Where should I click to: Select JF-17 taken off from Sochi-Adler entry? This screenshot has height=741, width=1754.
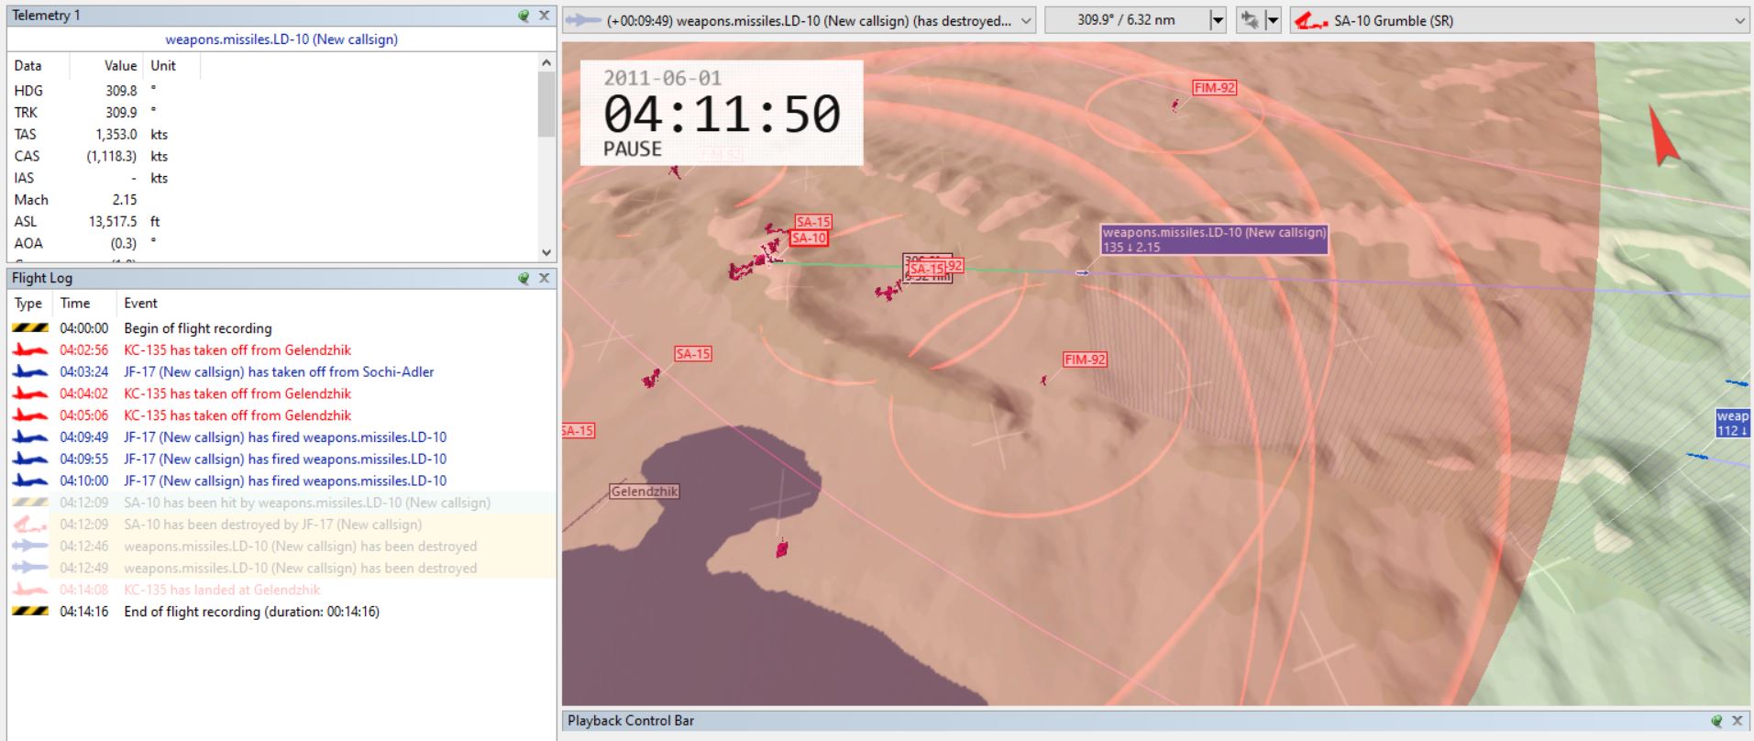(281, 372)
